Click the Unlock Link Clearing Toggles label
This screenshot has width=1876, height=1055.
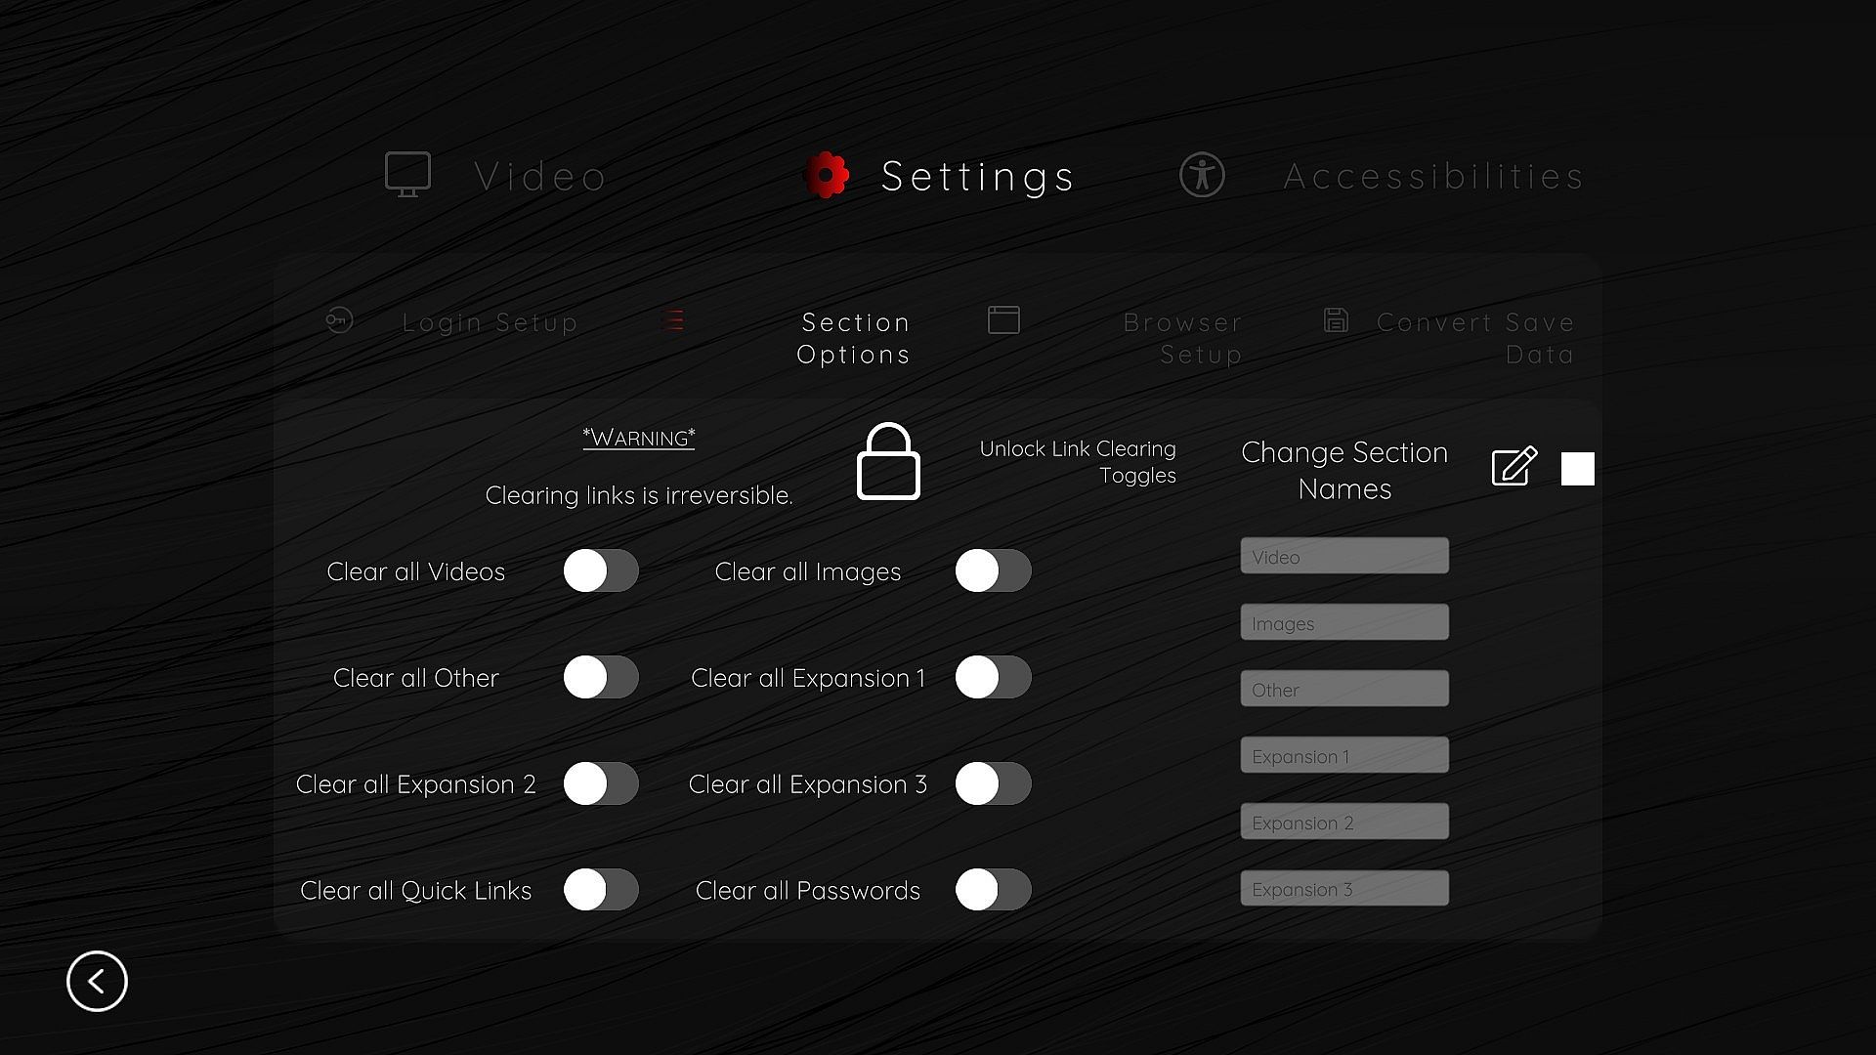point(1078,462)
